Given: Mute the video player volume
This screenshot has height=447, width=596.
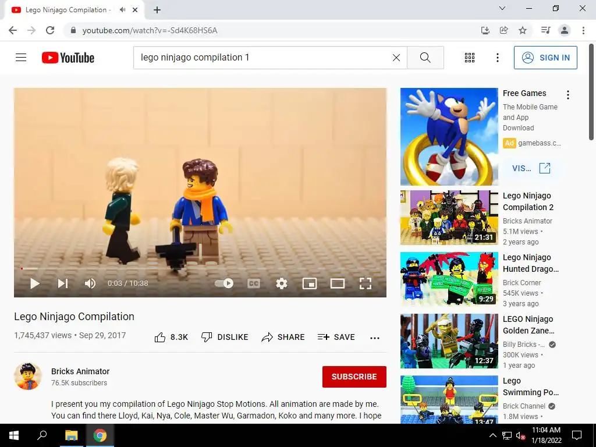Looking at the screenshot, I should click(90, 283).
